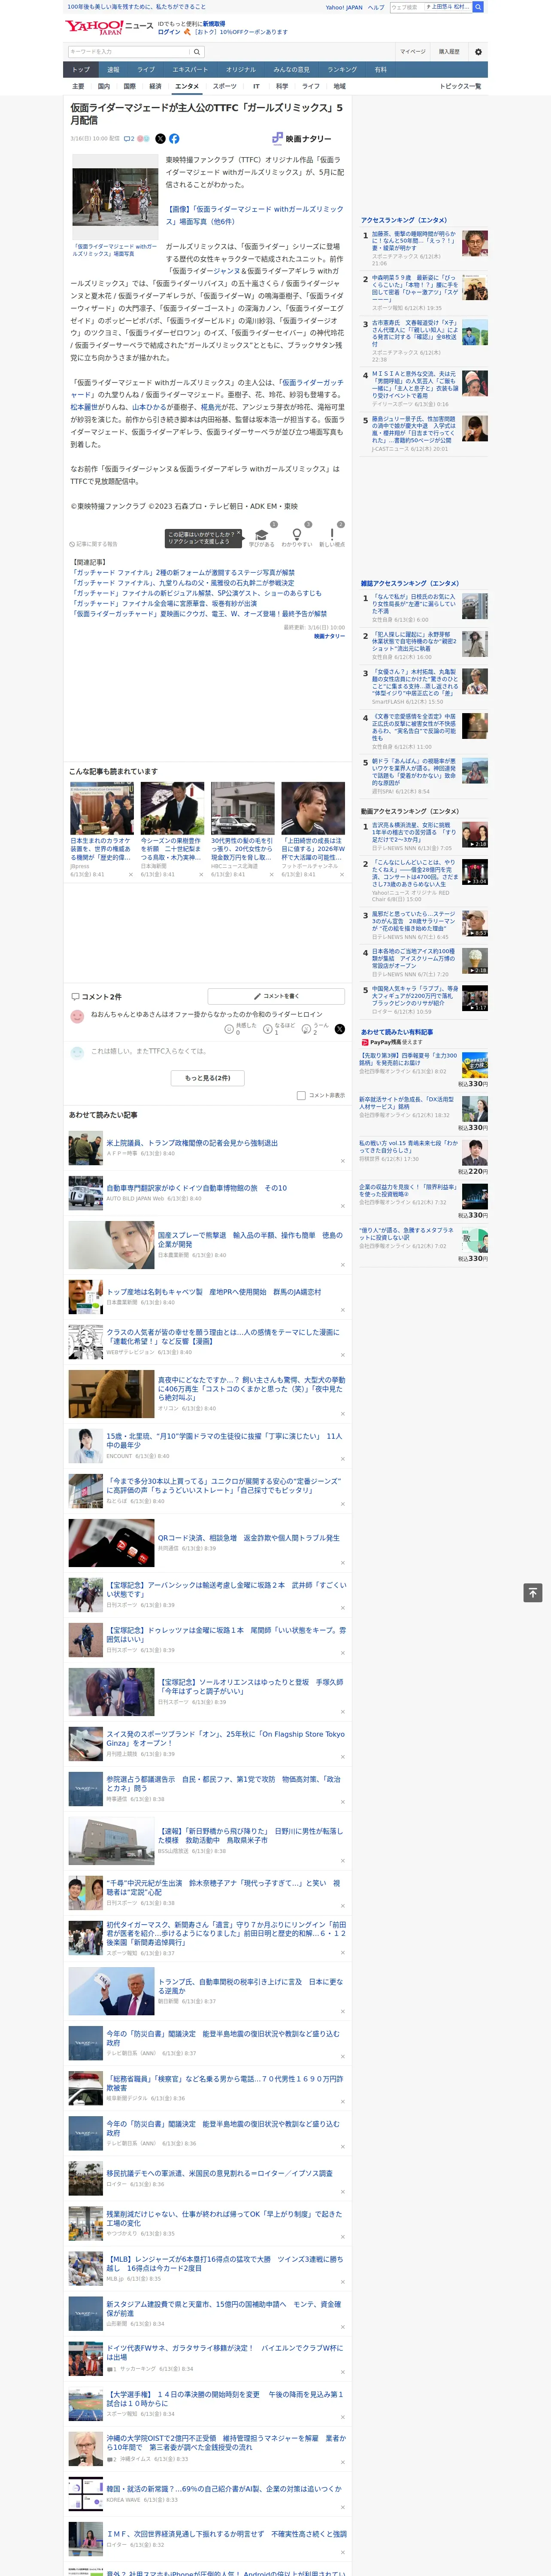Open the 四季報夏号 paid article, 330円
The height and width of the screenshot is (2576, 551).
coord(409,1059)
